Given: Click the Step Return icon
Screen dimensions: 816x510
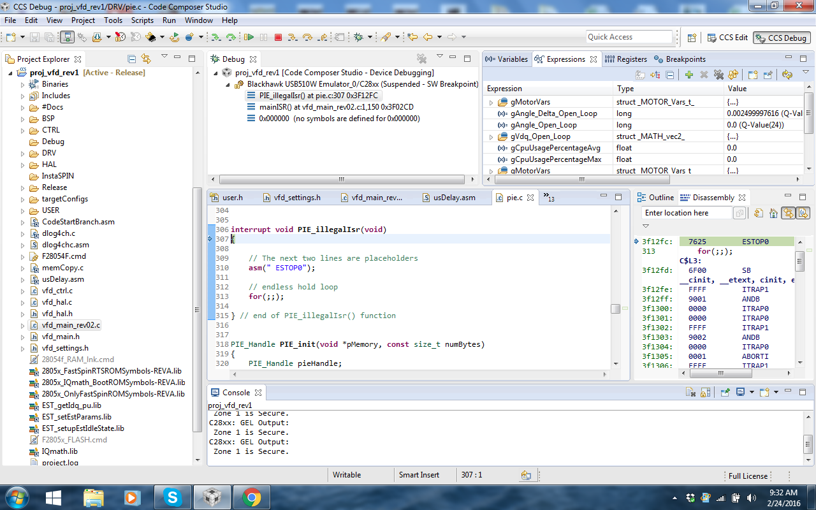Looking at the screenshot, I should (322, 38).
